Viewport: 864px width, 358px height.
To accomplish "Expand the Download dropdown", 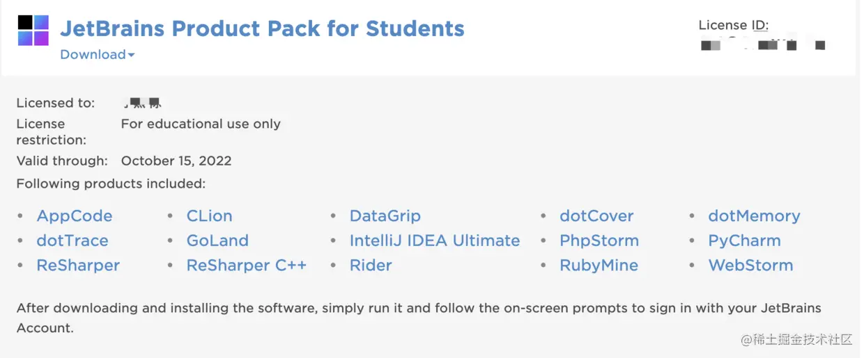I will [x=97, y=54].
